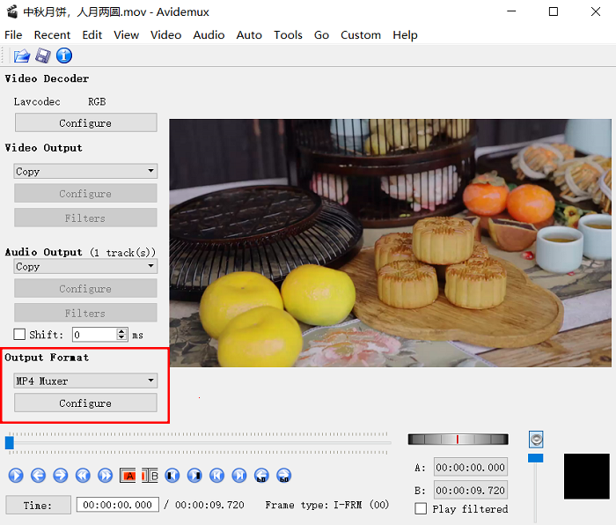
Task: Open the Edit menu
Action: click(92, 35)
